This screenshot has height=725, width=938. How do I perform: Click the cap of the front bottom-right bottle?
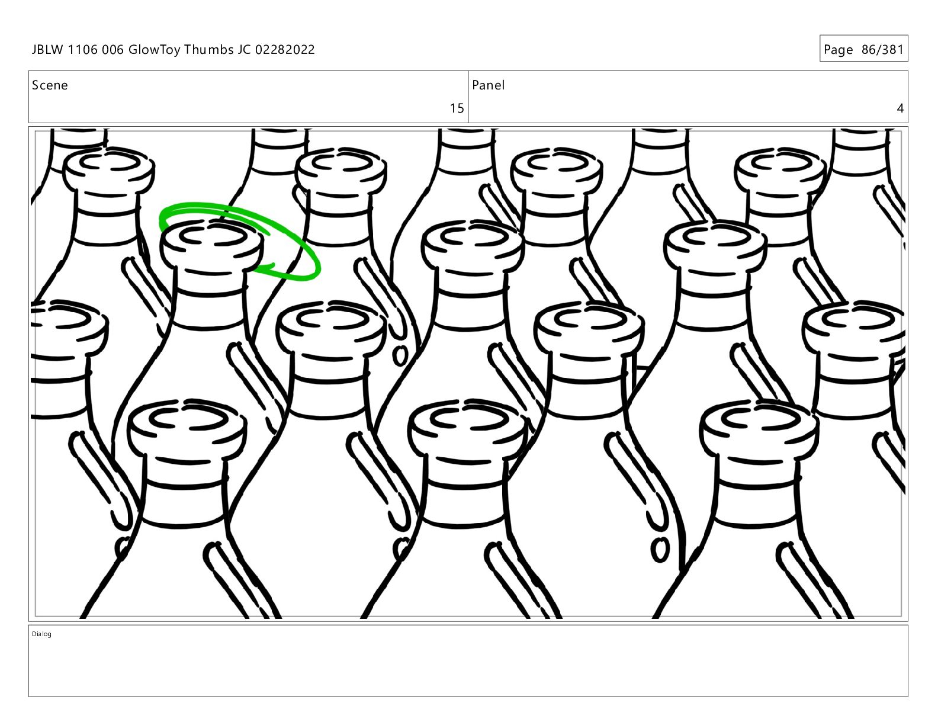coord(760,428)
